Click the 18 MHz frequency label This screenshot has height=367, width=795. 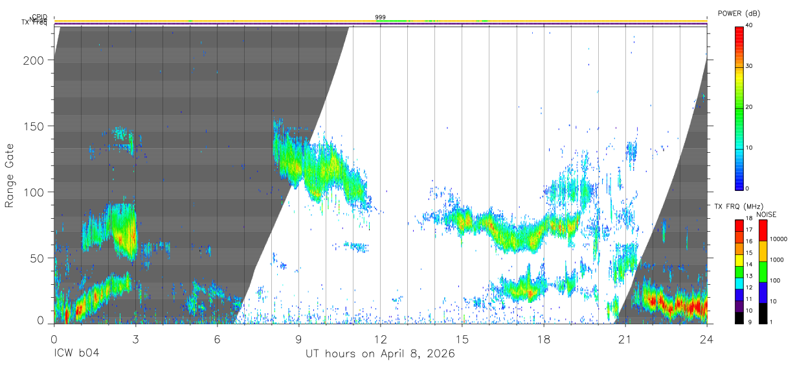pos(750,219)
